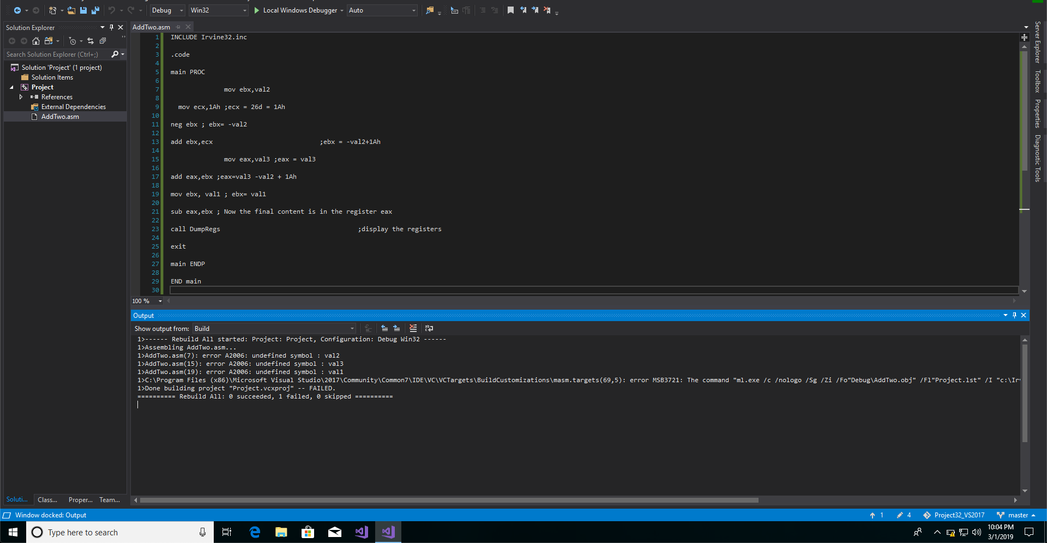Click Collapse All in Solution Explorer
The image size is (1047, 543).
[103, 41]
